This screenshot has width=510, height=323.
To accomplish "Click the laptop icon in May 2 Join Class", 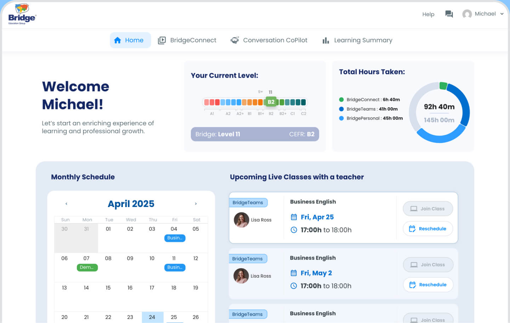I will click(x=414, y=265).
